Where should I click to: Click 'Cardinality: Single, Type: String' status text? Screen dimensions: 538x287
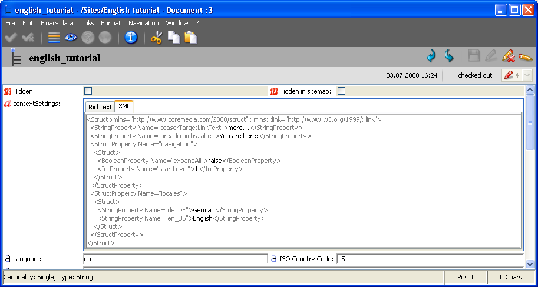tap(48, 277)
